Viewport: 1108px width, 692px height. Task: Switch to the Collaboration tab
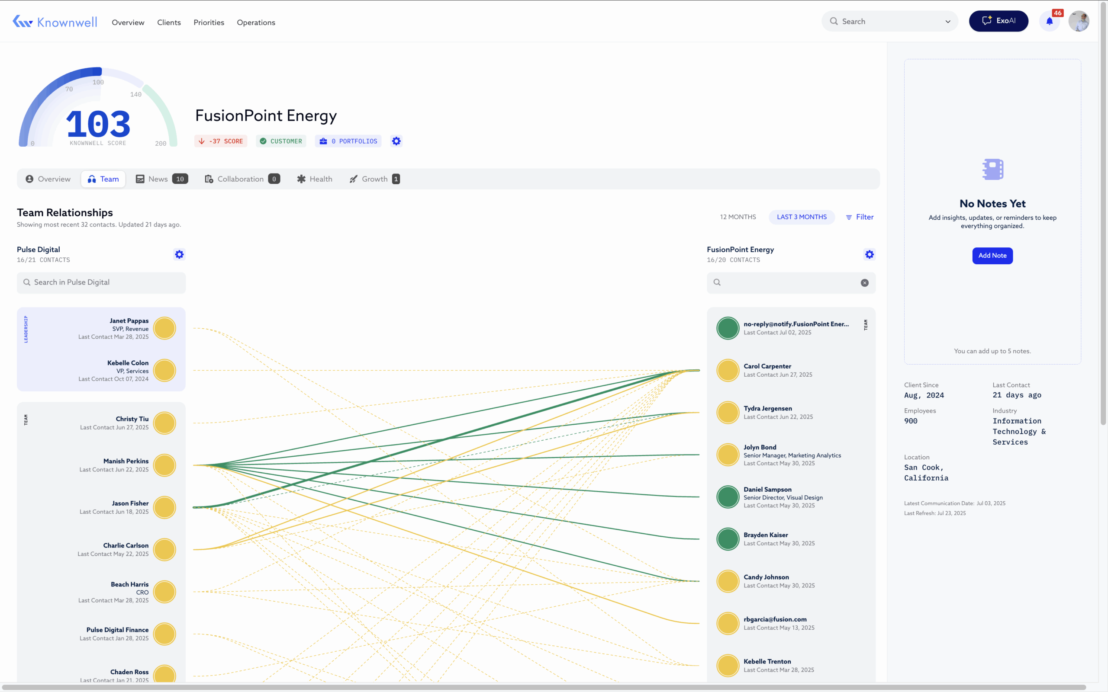coord(242,179)
